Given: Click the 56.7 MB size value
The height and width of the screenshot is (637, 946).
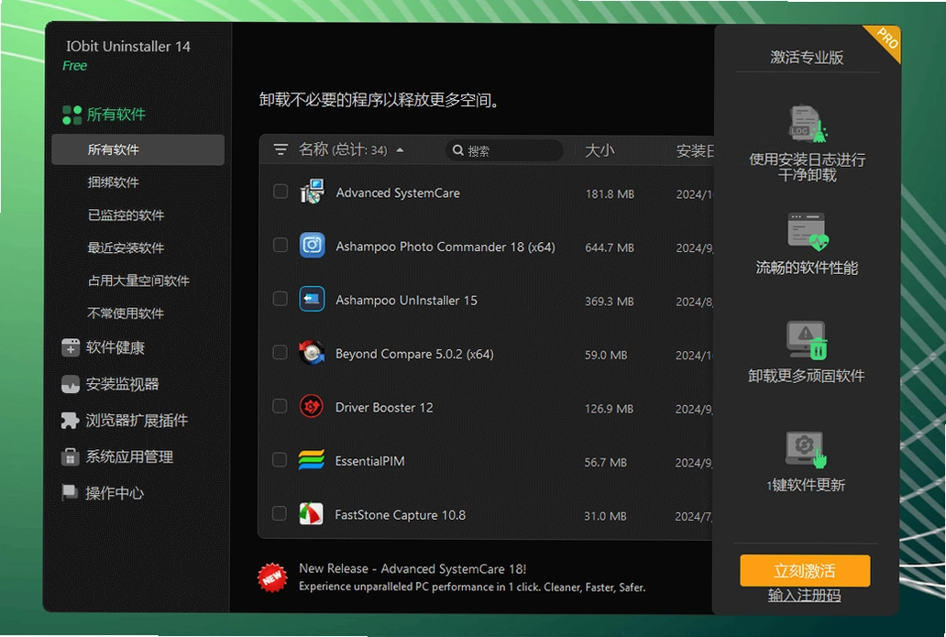Looking at the screenshot, I should [x=605, y=462].
